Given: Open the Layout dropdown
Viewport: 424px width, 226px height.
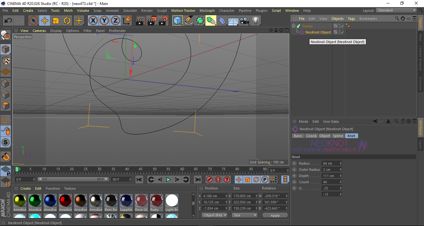Looking at the screenshot, I should click(397, 10).
